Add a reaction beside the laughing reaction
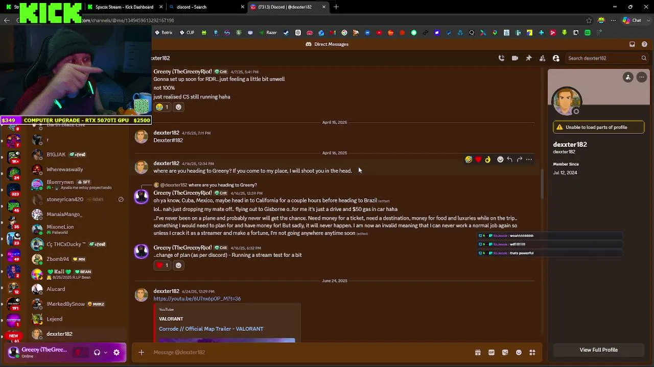 (x=178, y=107)
